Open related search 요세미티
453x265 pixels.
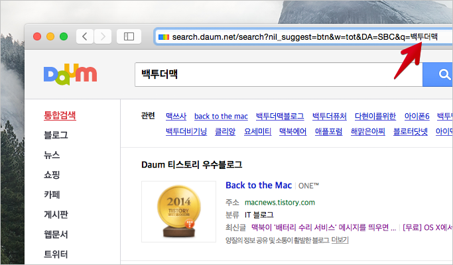tap(257, 131)
